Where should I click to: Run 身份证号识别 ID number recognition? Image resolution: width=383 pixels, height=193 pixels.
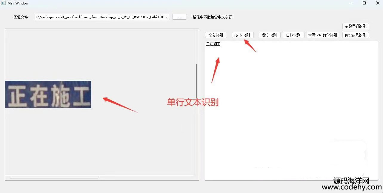pyautogui.click(x=356, y=35)
